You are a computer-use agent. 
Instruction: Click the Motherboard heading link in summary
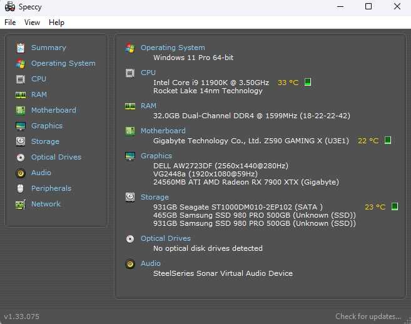tap(163, 131)
